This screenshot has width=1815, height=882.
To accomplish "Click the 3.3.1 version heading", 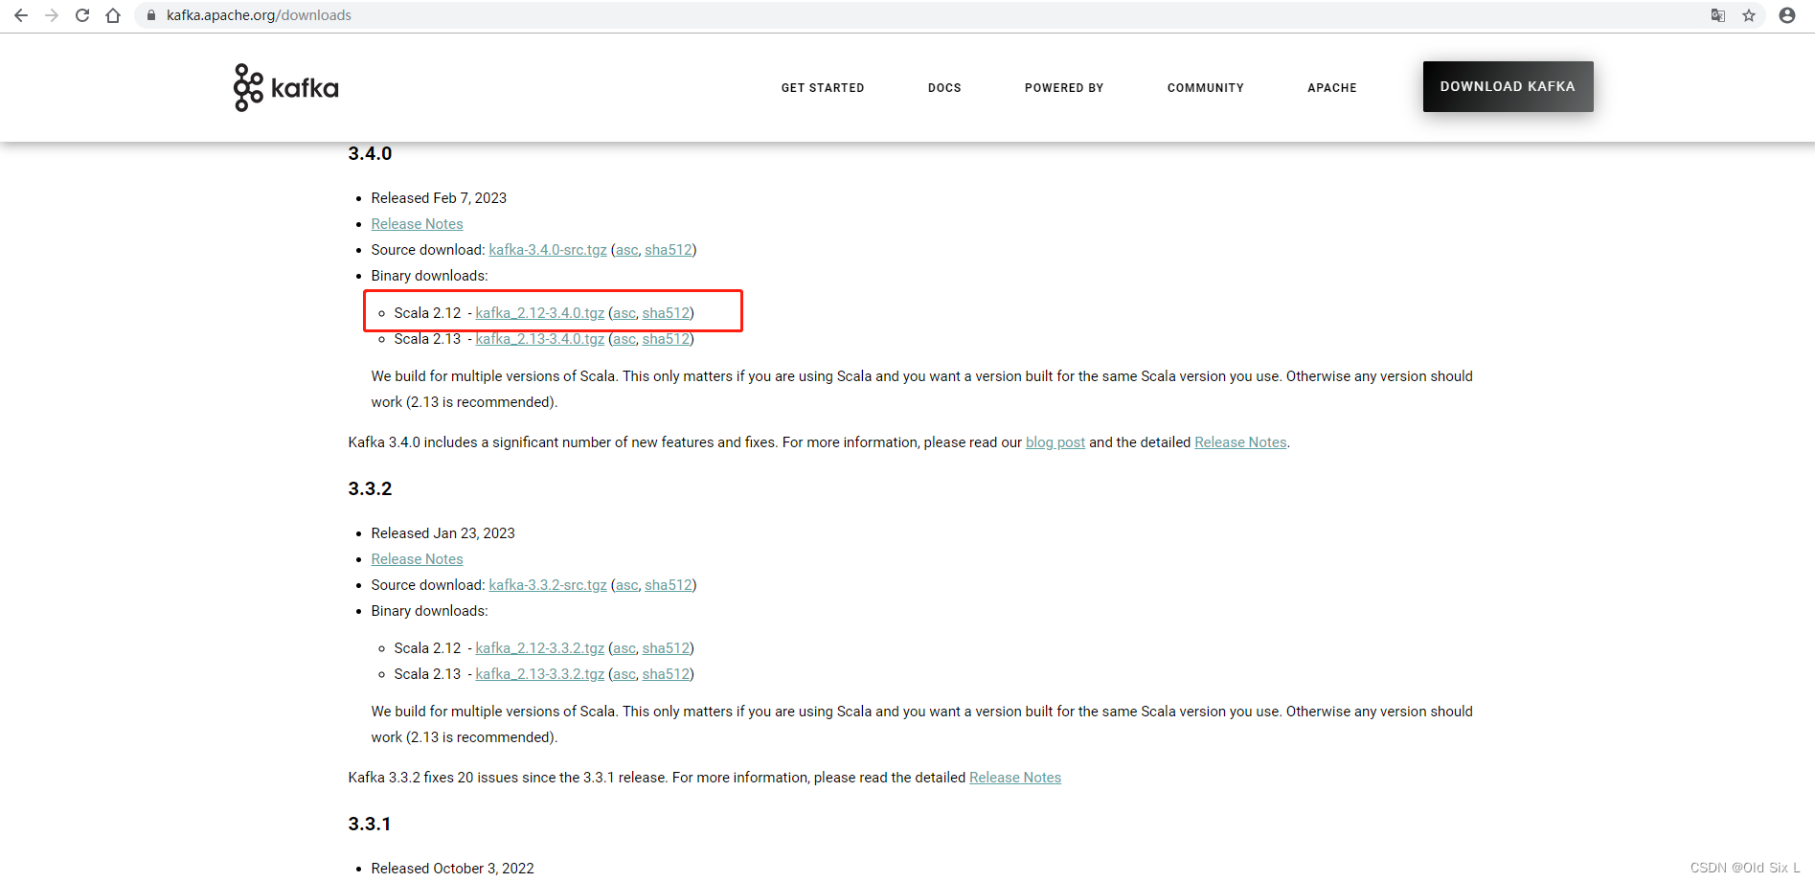I will tap(370, 824).
